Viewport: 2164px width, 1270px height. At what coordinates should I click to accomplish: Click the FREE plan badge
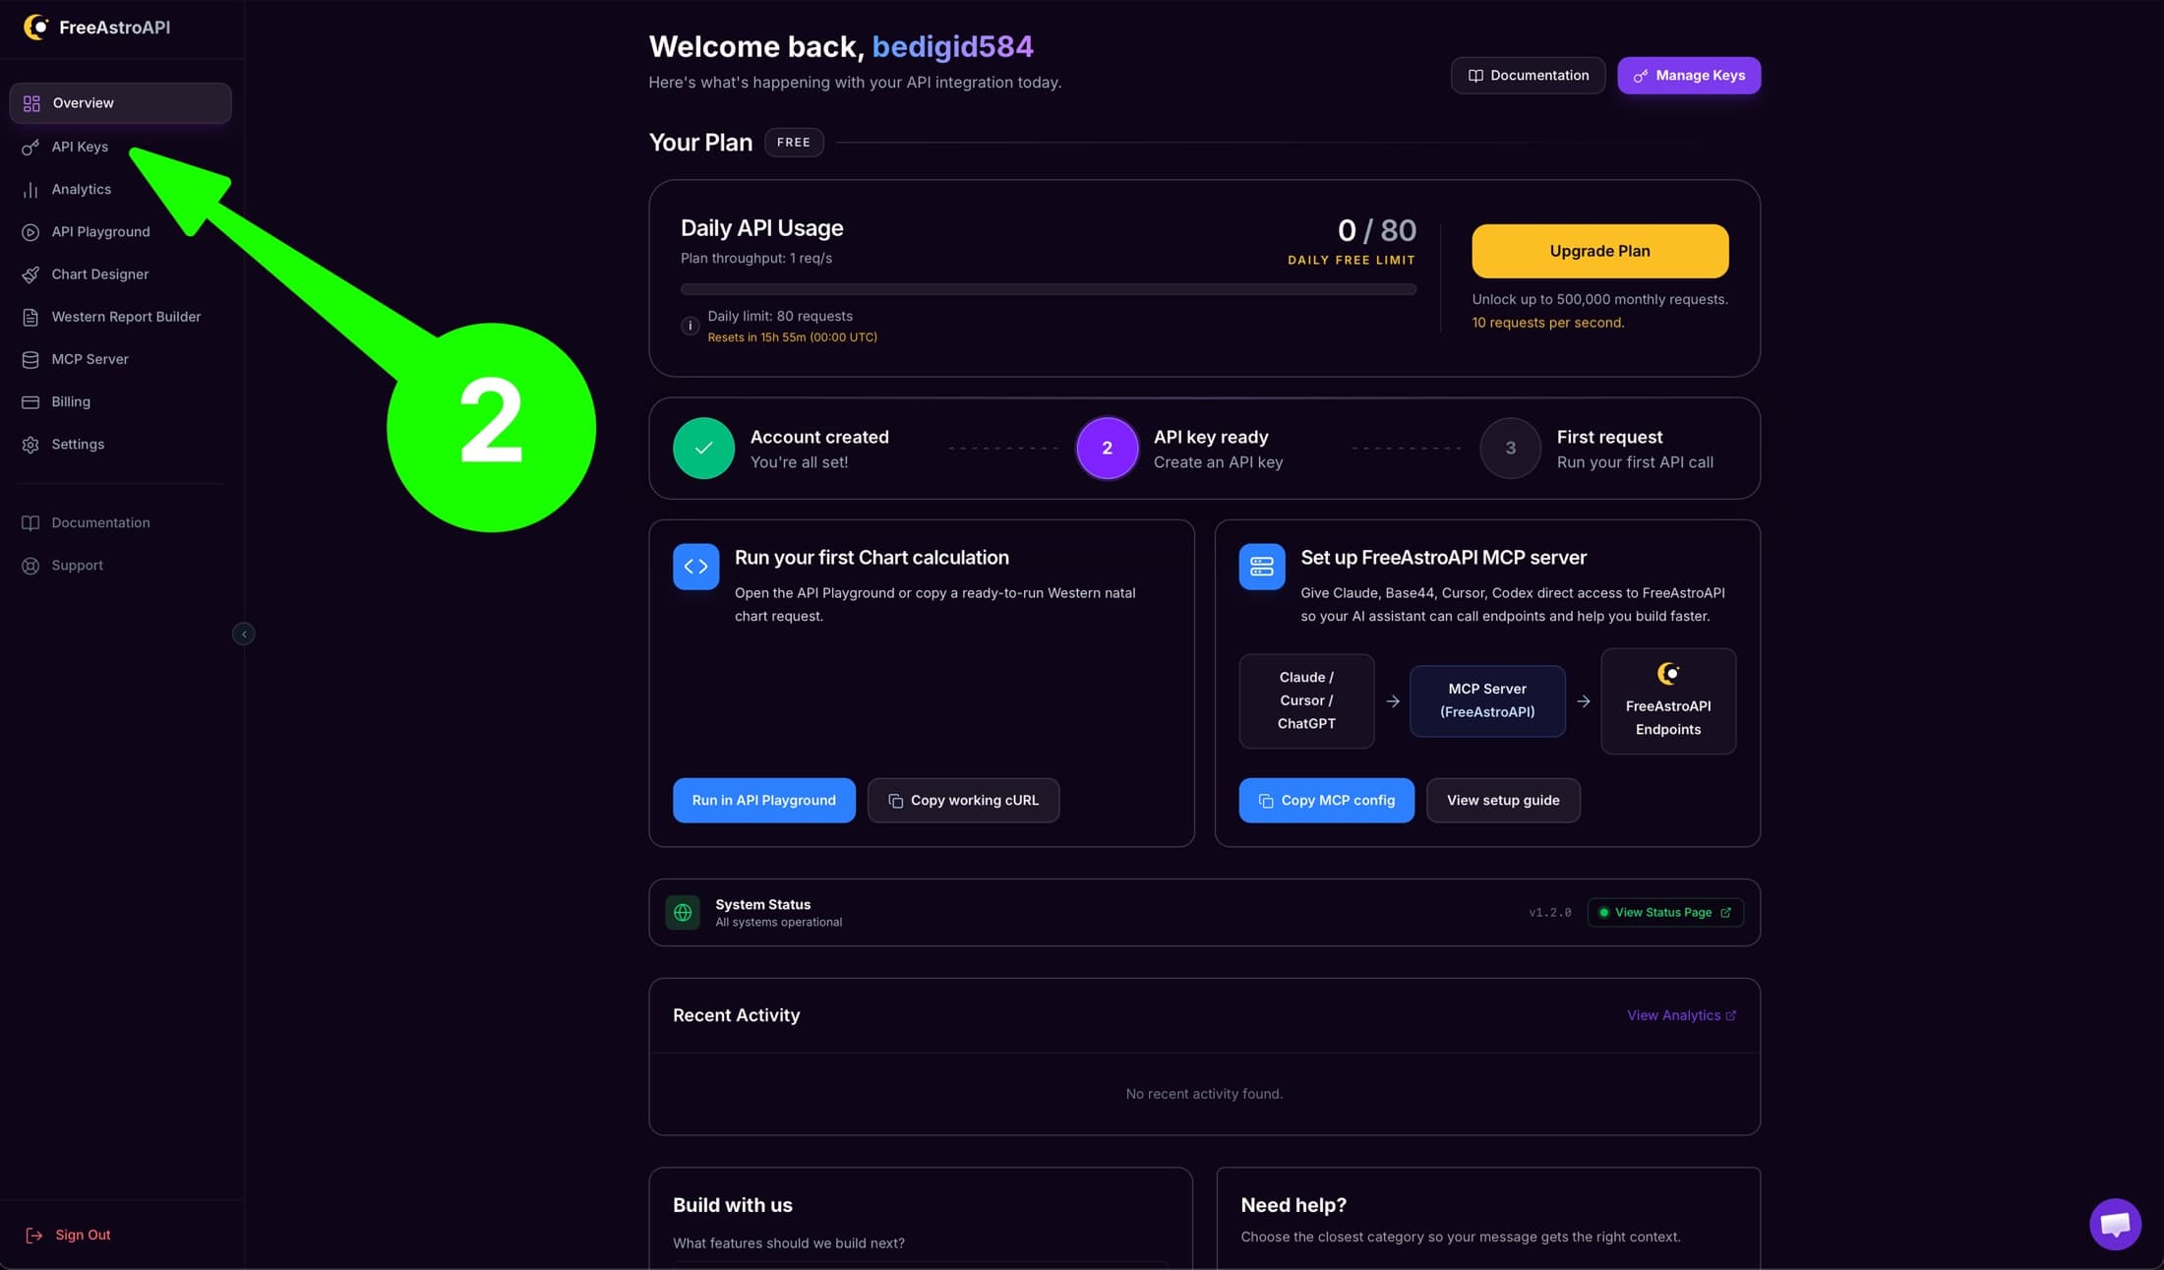[794, 143]
